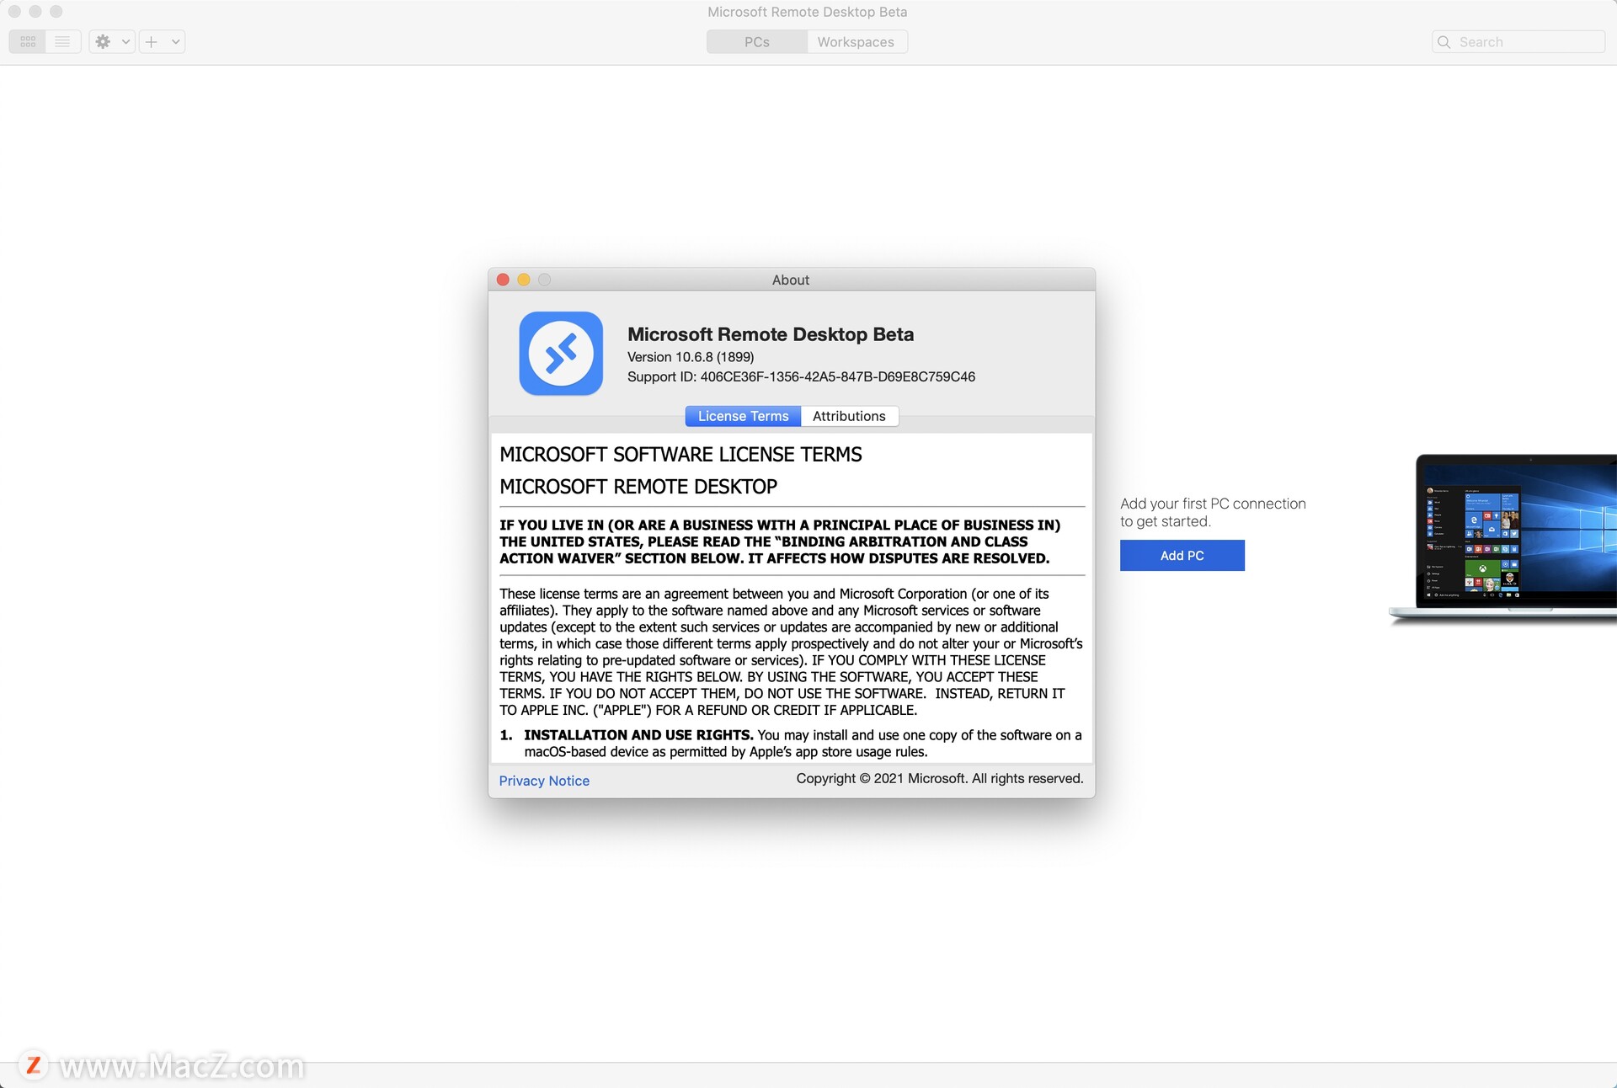The height and width of the screenshot is (1088, 1617).
Task: Select the License Terms tab
Action: point(742,417)
